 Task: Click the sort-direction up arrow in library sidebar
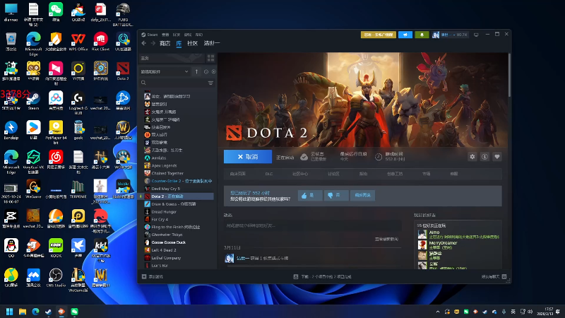196,72
